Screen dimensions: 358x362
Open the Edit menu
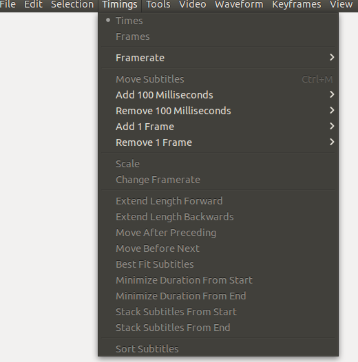(33, 4)
